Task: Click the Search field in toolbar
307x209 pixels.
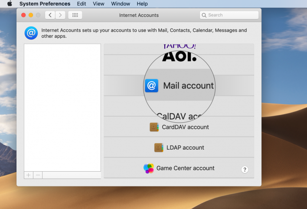Action: [229, 15]
